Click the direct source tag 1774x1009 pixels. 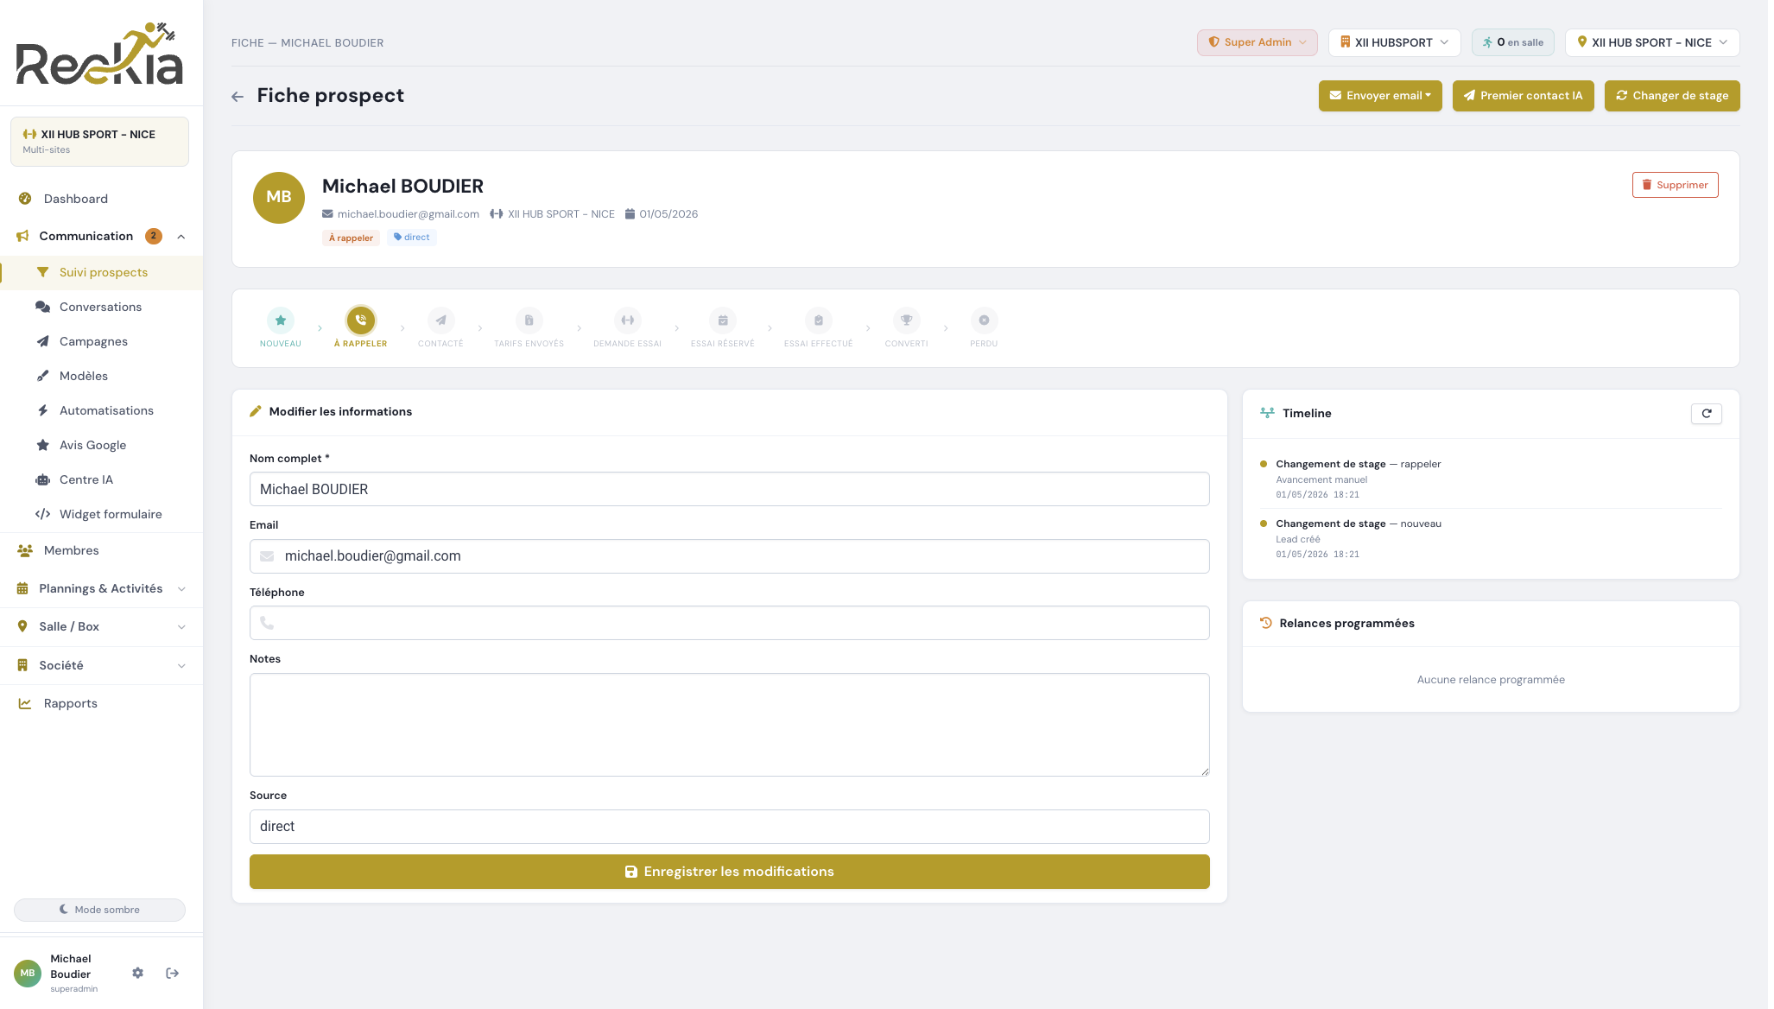click(x=412, y=238)
